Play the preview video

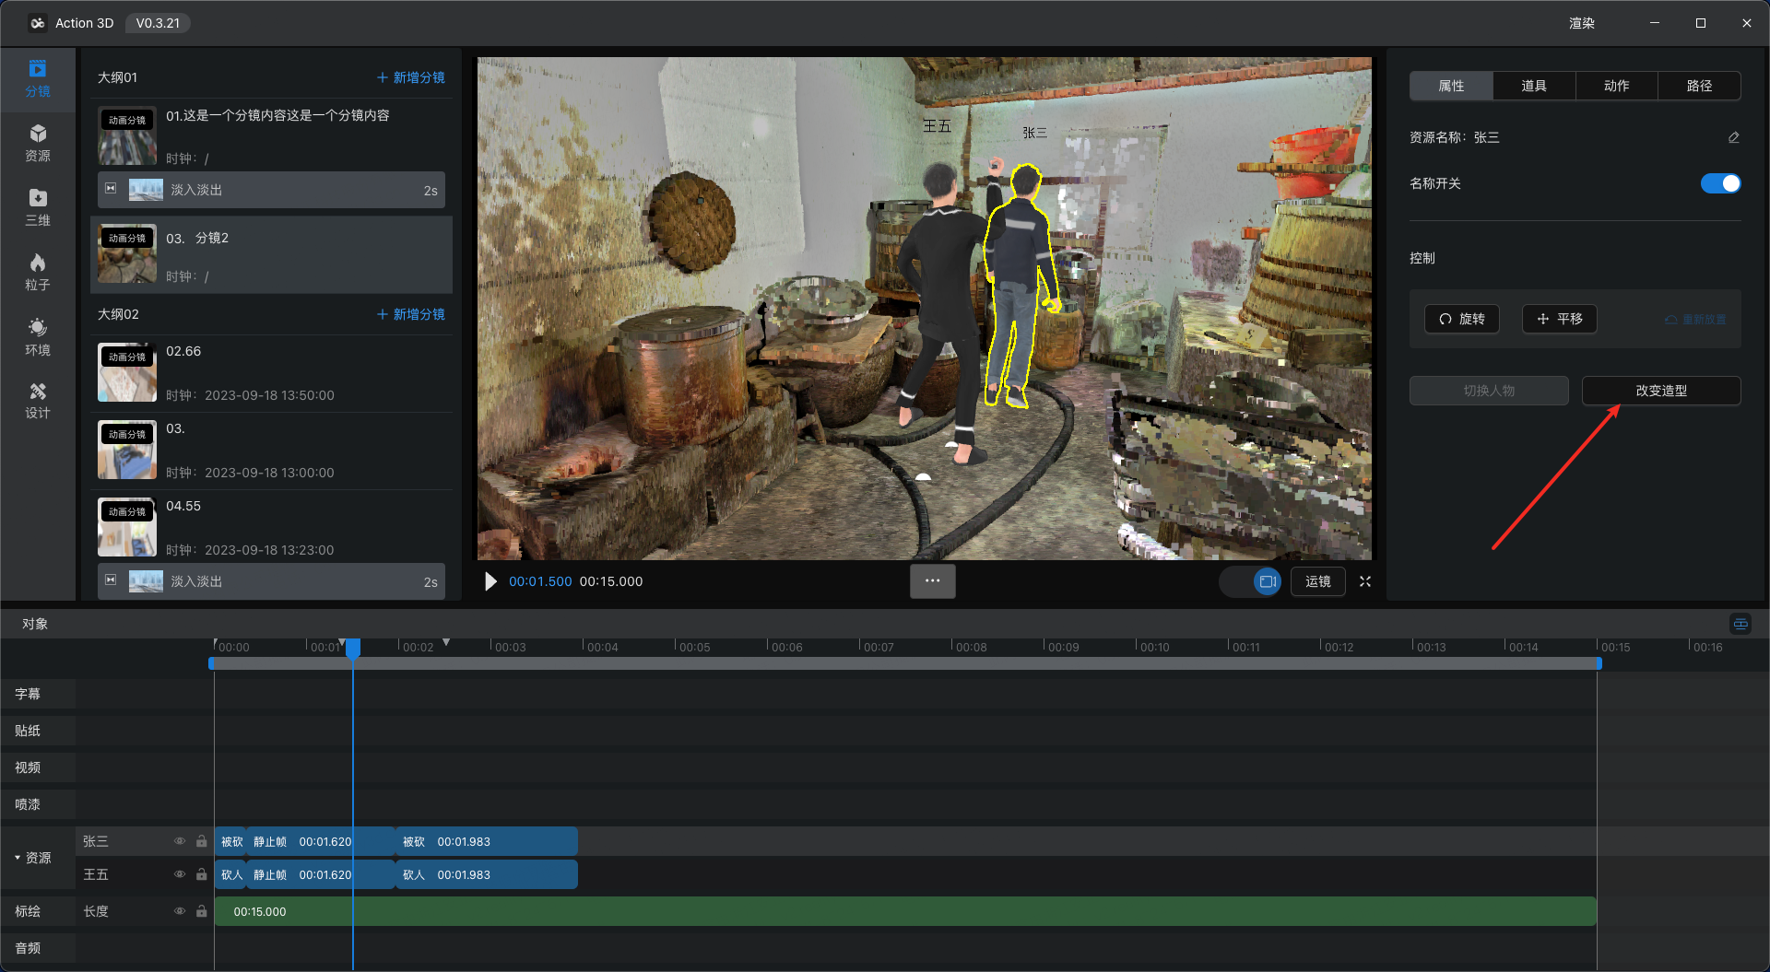click(x=490, y=581)
